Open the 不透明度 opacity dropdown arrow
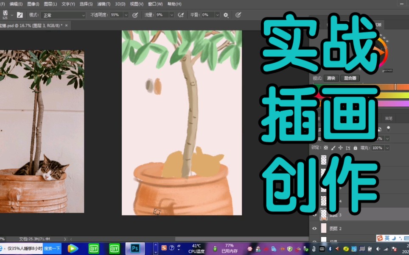409x255 pixels. pyautogui.click(x=126, y=14)
